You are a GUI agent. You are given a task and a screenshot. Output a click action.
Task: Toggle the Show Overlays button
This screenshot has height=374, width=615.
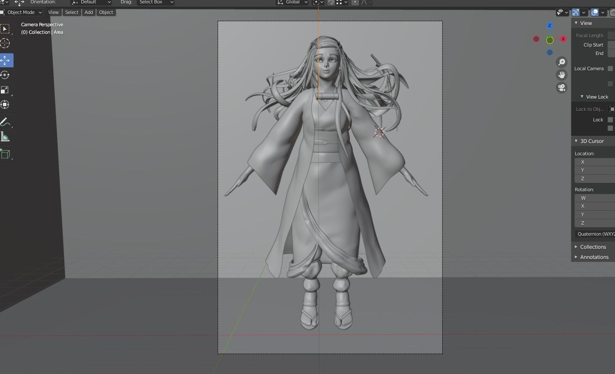pyautogui.click(x=594, y=12)
